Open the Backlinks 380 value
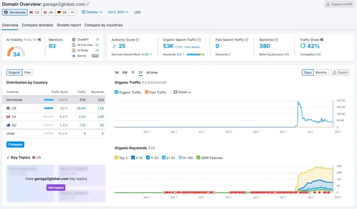Screen dimensions: 357x209 (x=265, y=46)
